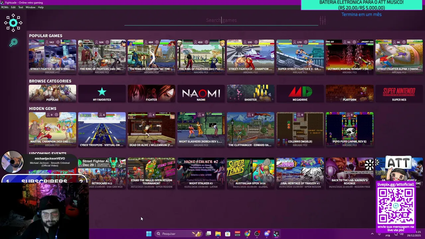The image size is (425, 239).
Task: Open Microsoft Store from taskbar
Action: click(x=227, y=234)
